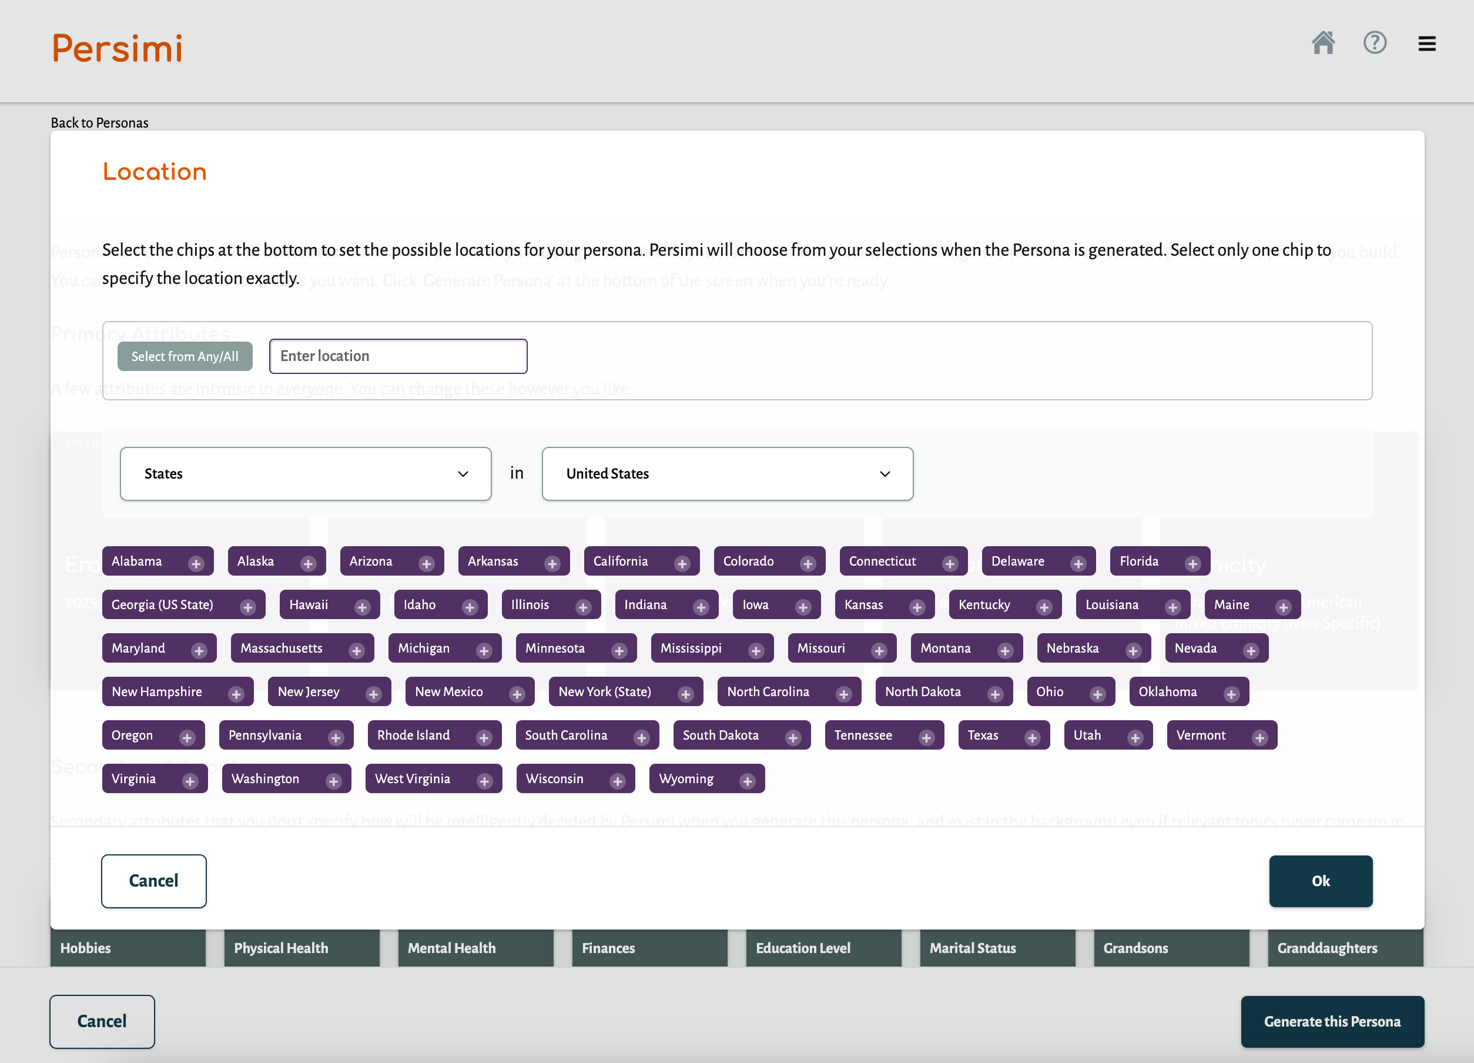Add Hawaii with its plus icon
The height and width of the screenshot is (1063, 1474).
tap(363, 607)
